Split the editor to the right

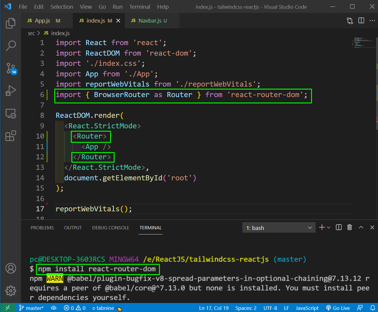pos(361,20)
